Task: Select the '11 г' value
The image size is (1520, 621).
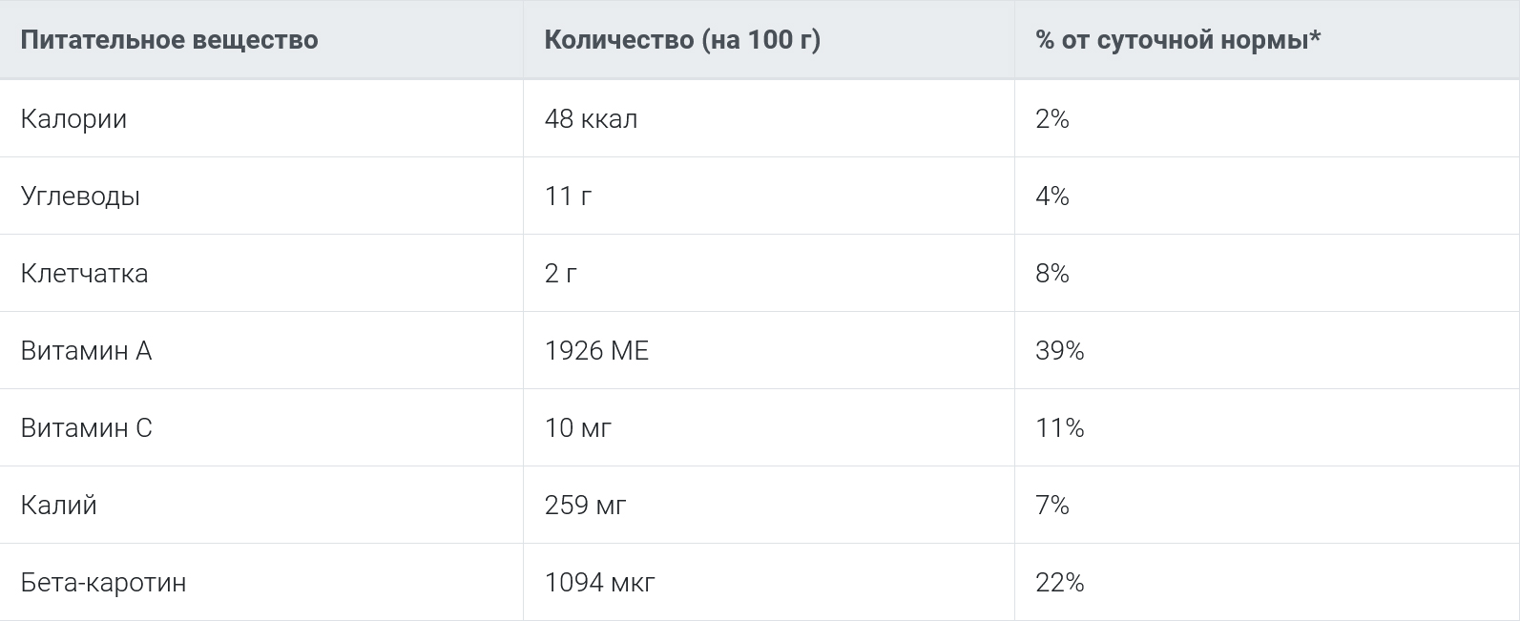Action: point(568,196)
